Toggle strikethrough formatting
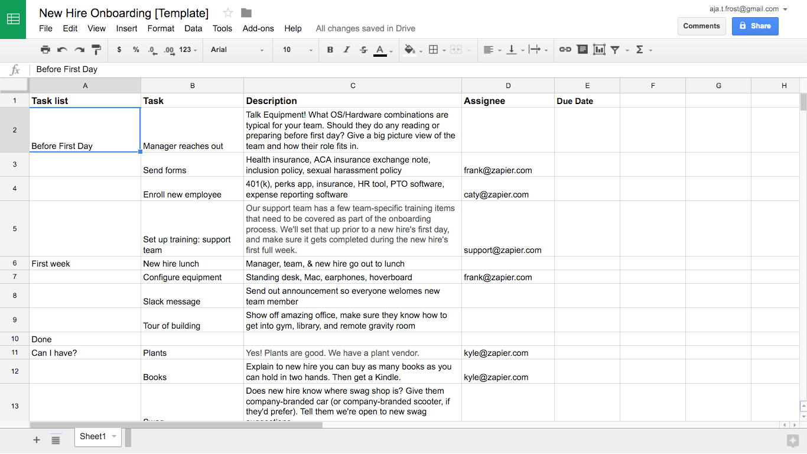Image resolution: width=807 pixels, height=454 pixels. [363, 50]
